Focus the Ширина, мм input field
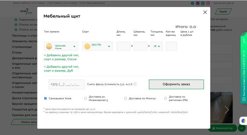This screenshot has height=135, width=247. [x=140, y=46]
